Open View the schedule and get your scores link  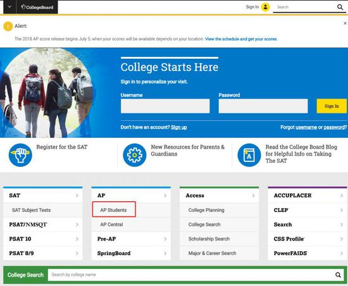241,39
